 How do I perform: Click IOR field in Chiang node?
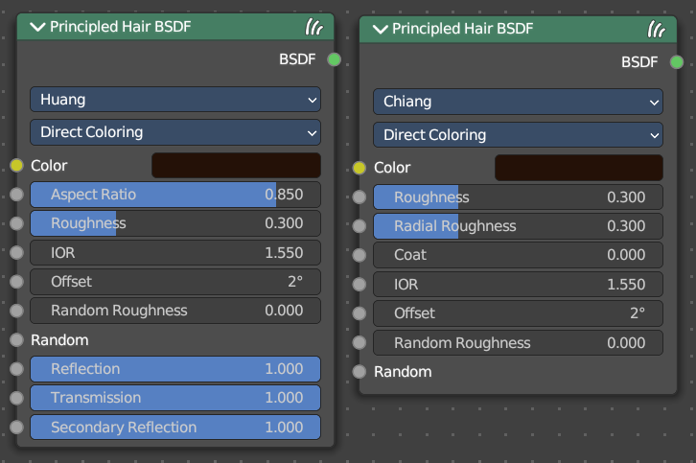(x=518, y=284)
